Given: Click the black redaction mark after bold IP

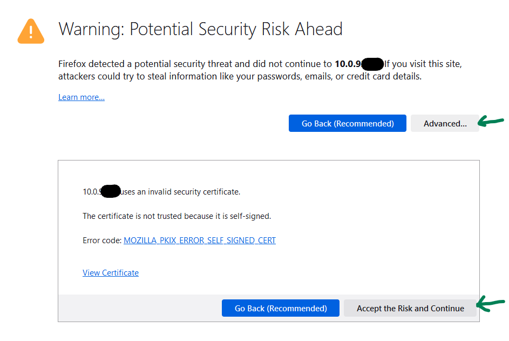Looking at the screenshot, I should (x=372, y=64).
